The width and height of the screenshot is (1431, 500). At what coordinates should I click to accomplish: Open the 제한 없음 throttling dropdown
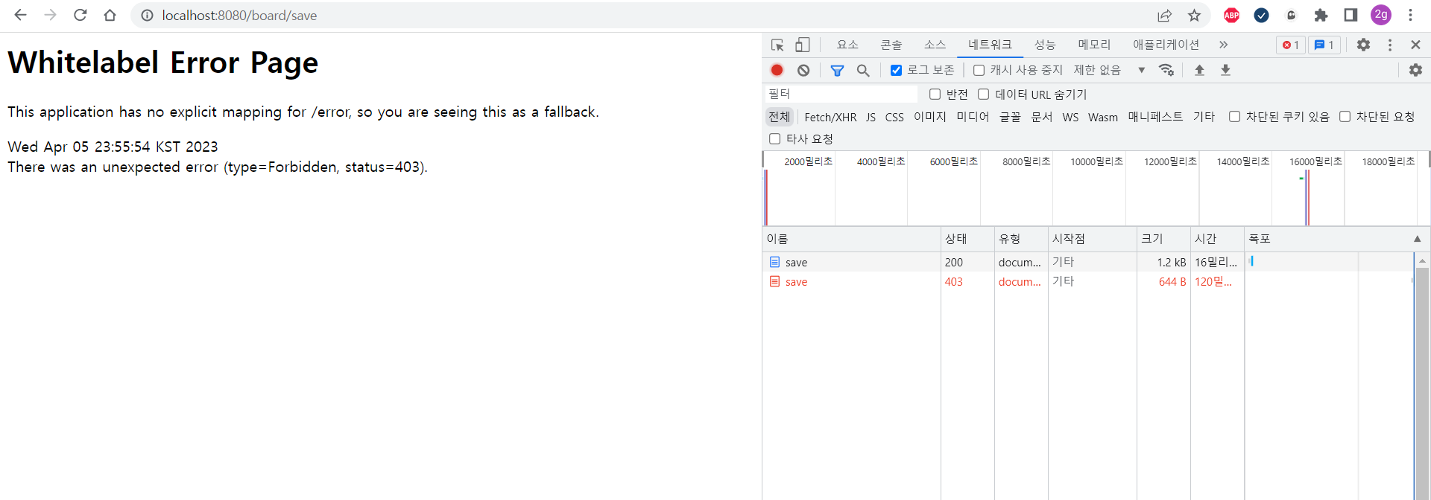[x=1109, y=70]
